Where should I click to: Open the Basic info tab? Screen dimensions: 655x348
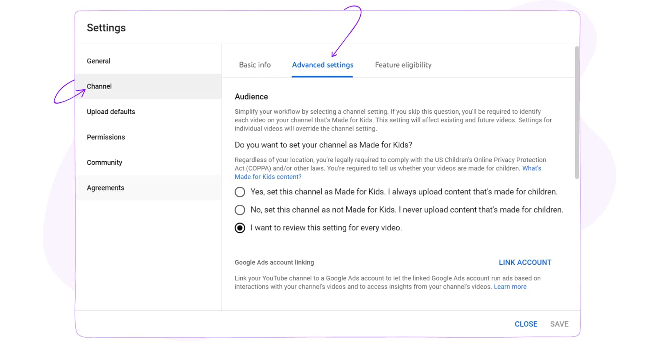pyautogui.click(x=255, y=65)
